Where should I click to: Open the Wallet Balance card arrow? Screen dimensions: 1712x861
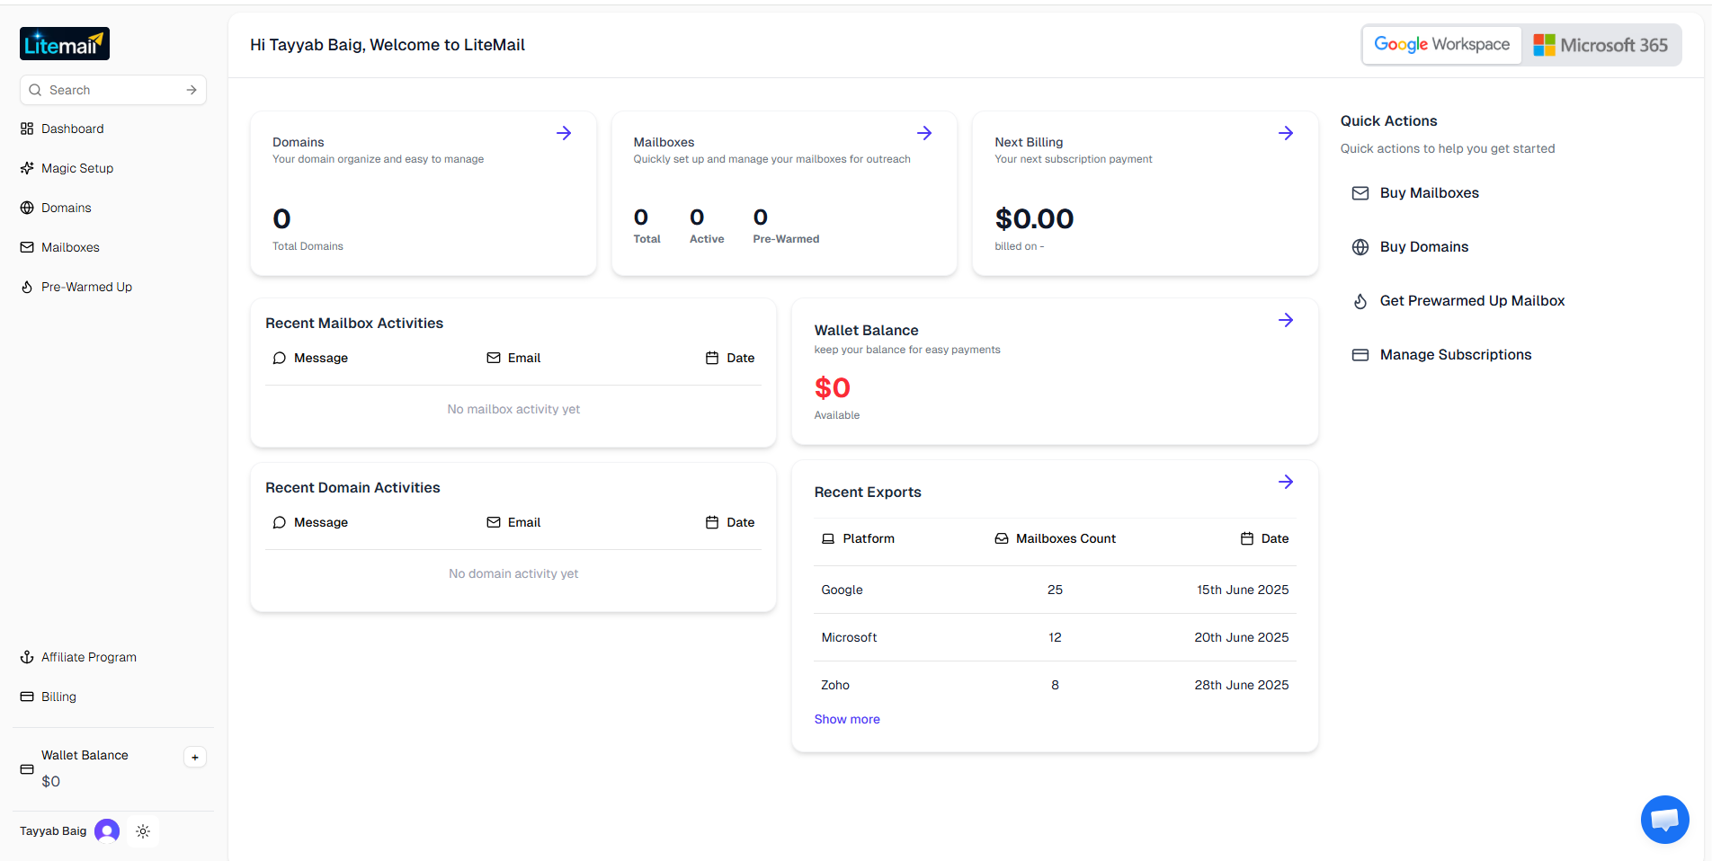[1286, 320]
